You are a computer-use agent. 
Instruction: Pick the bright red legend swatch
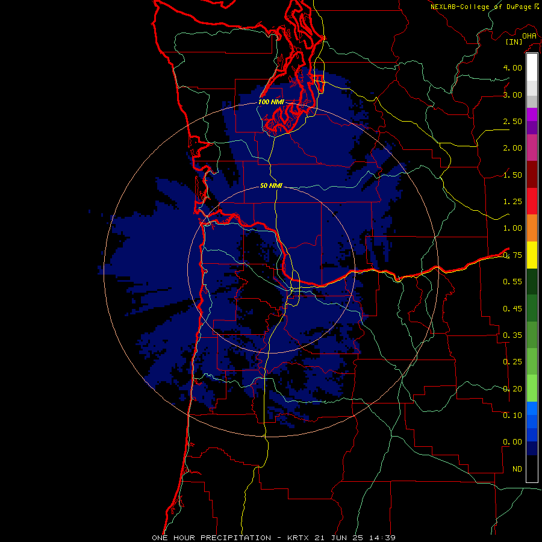point(532,201)
